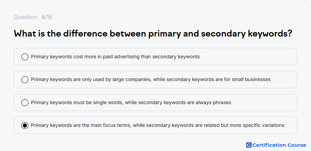
Task: Select the last answer option card
Action: pyautogui.click(x=155, y=125)
